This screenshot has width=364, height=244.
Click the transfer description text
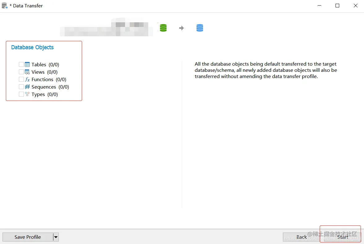coord(266,70)
